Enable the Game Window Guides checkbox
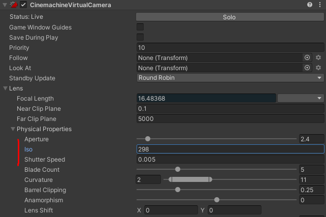The height and width of the screenshot is (217, 326). tap(140, 27)
